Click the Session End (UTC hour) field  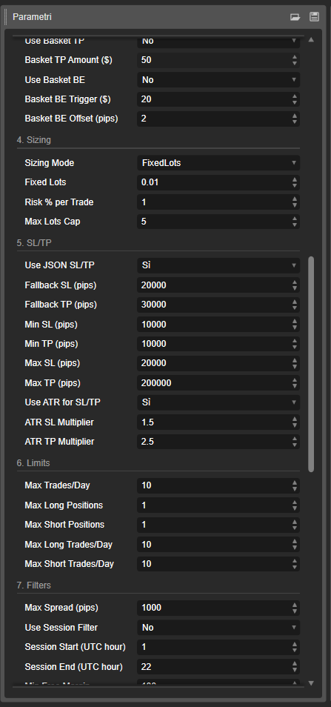[x=218, y=666]
